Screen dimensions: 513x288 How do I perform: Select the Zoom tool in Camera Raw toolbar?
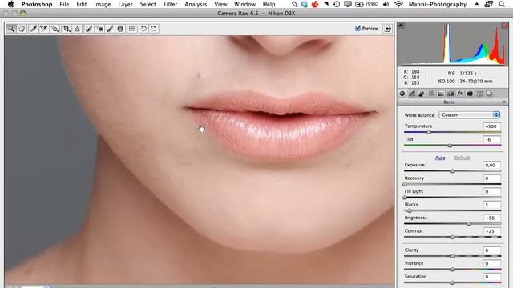(10, 29)
